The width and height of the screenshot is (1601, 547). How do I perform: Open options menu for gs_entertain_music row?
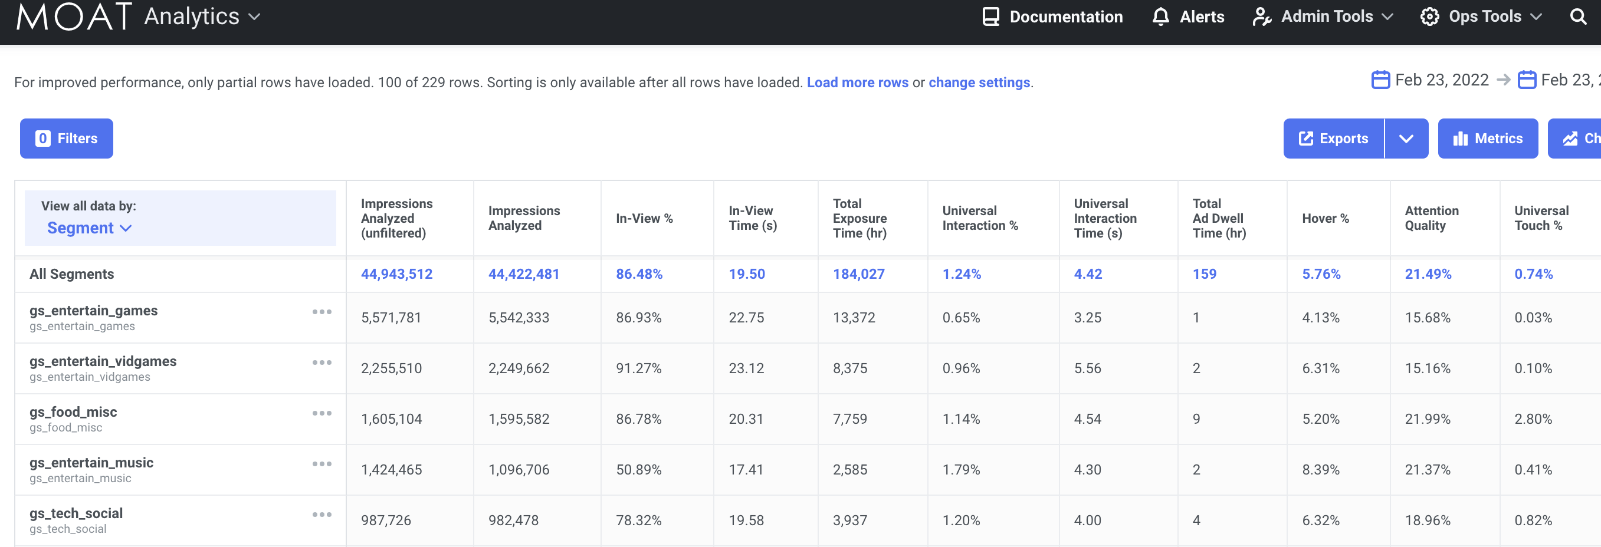[322, 464]
